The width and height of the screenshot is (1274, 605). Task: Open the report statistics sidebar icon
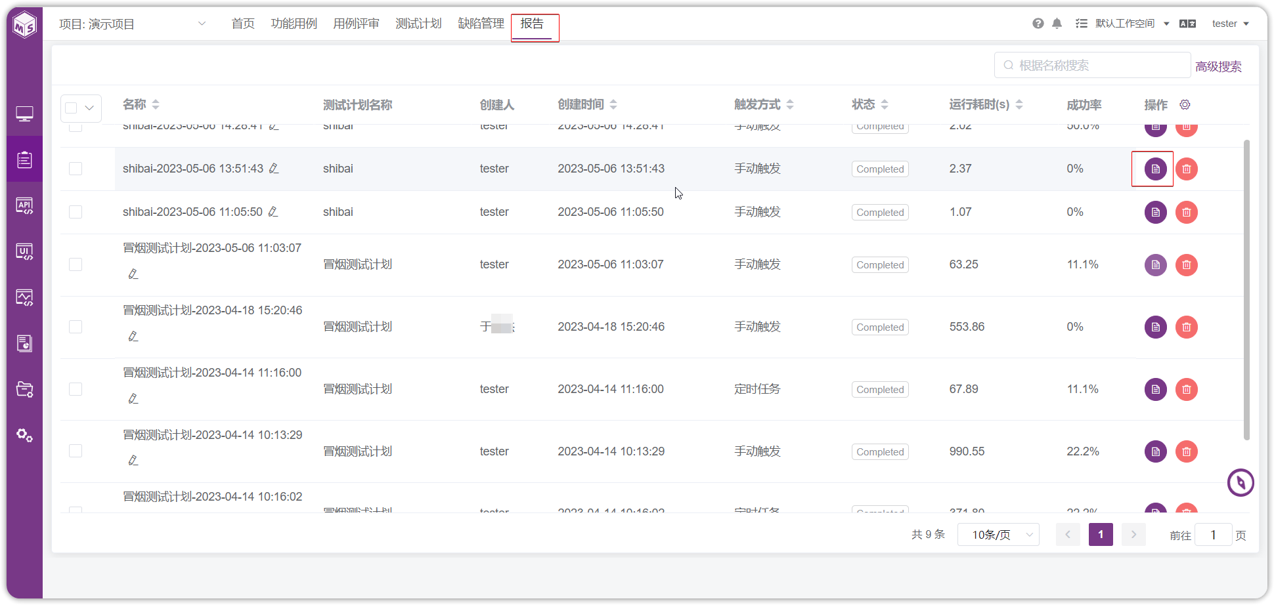pos(25,343)
